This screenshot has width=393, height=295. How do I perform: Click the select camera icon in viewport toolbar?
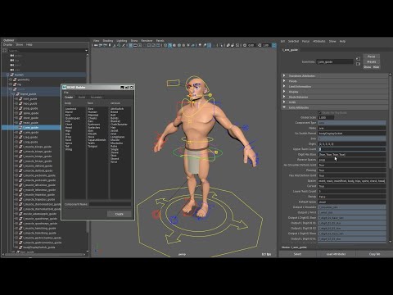click(x=96, y=45)
